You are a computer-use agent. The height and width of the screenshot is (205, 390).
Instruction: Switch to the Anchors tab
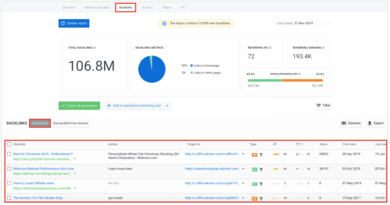(x=147, y=7)
